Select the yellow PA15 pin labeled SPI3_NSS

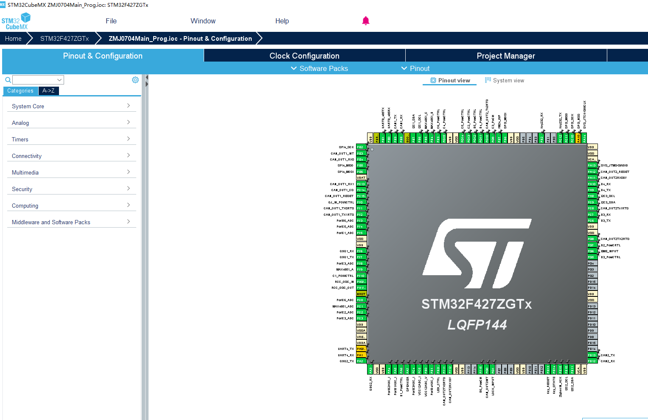[x=578, y=138]
